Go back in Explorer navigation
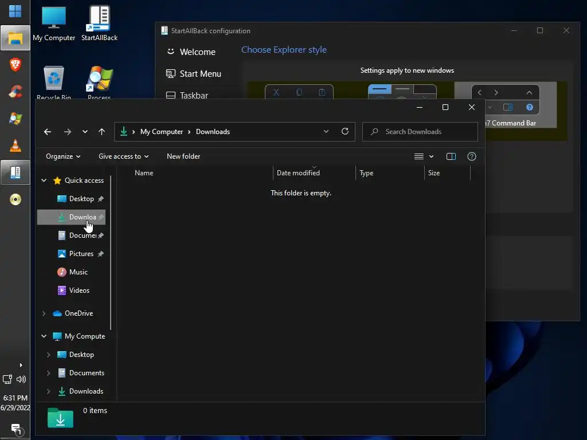Viewport: 587px width, 440px height. pos(48,132)
